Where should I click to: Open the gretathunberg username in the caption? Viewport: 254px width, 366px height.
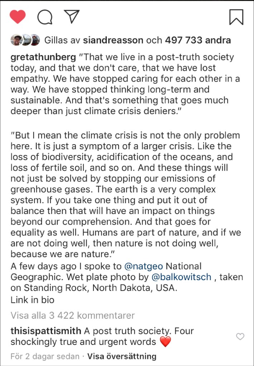[43, 58]
